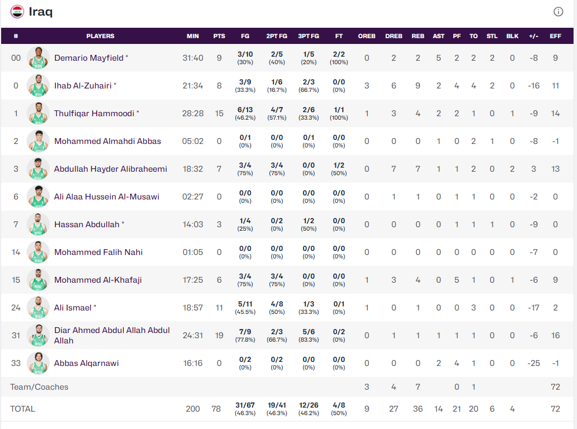Open Demario Mayfield's player photo

(x=38, y=58)
